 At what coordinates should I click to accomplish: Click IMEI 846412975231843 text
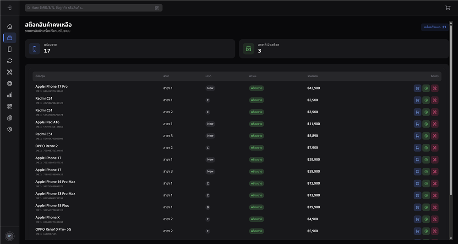pos(49,91)
